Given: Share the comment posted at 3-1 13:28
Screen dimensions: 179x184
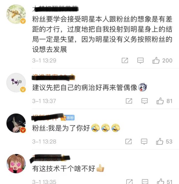Looking at the screenshot, I should tap(128, 141).
